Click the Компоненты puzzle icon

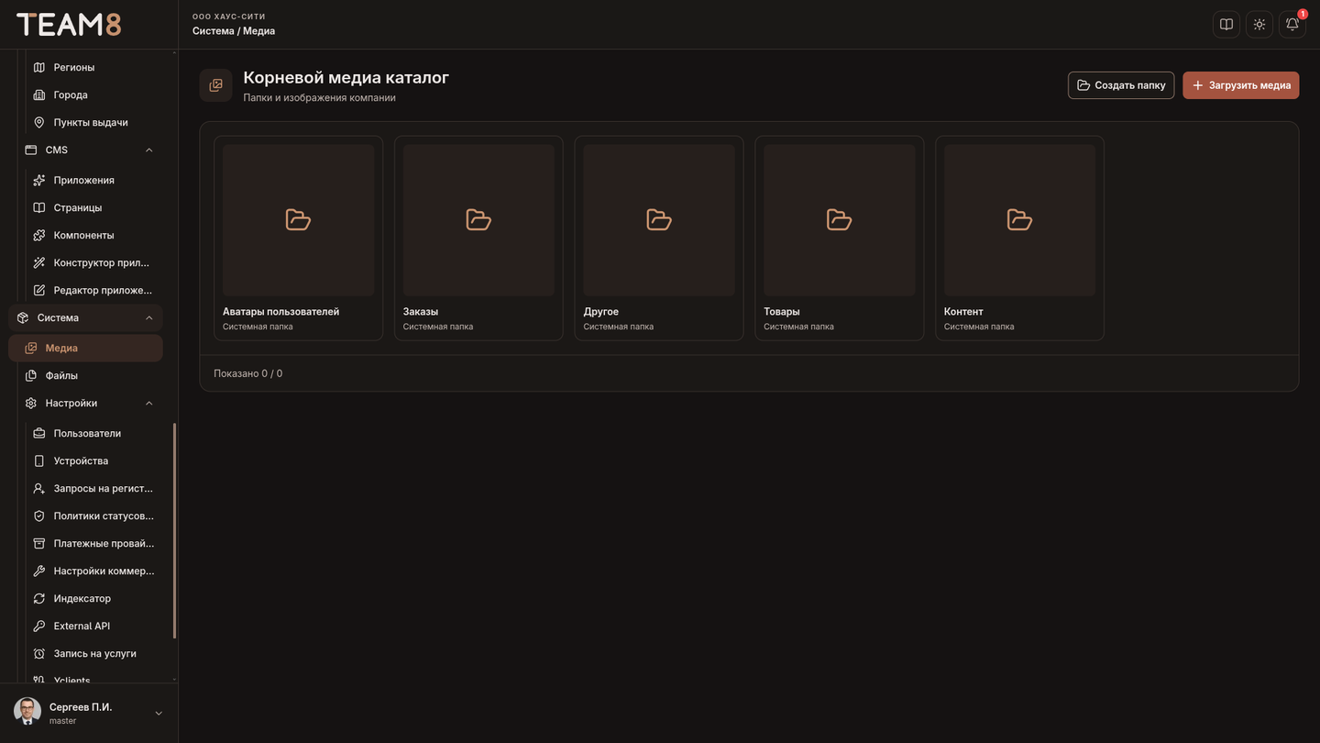pyautogui.click(x=39, y=235)
